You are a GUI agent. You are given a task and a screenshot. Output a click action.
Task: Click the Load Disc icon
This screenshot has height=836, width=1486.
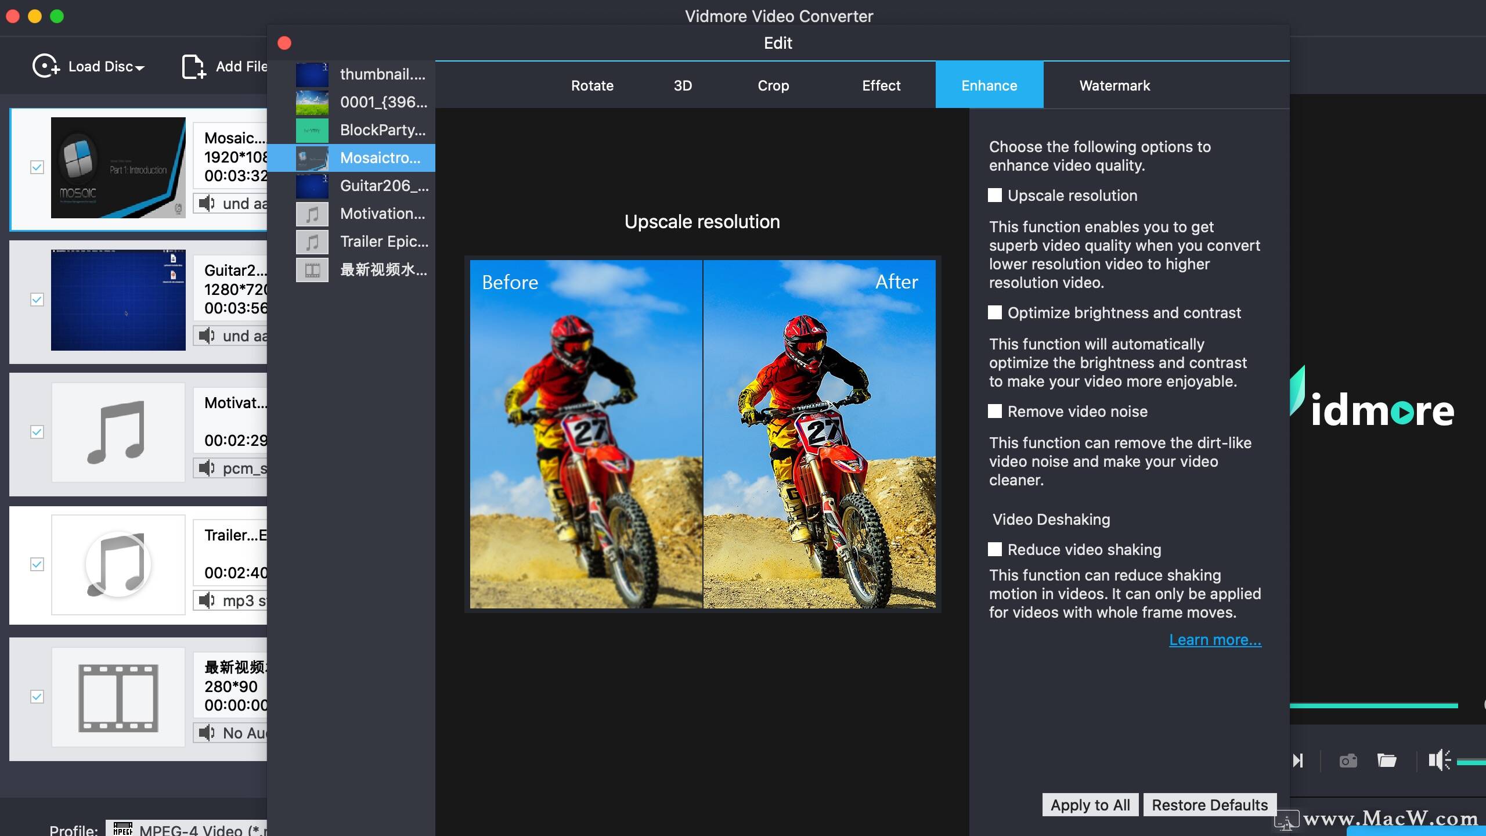click(x=46, y=66)
